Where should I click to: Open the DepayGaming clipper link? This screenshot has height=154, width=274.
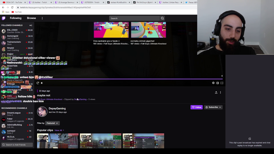click(80, 99)
